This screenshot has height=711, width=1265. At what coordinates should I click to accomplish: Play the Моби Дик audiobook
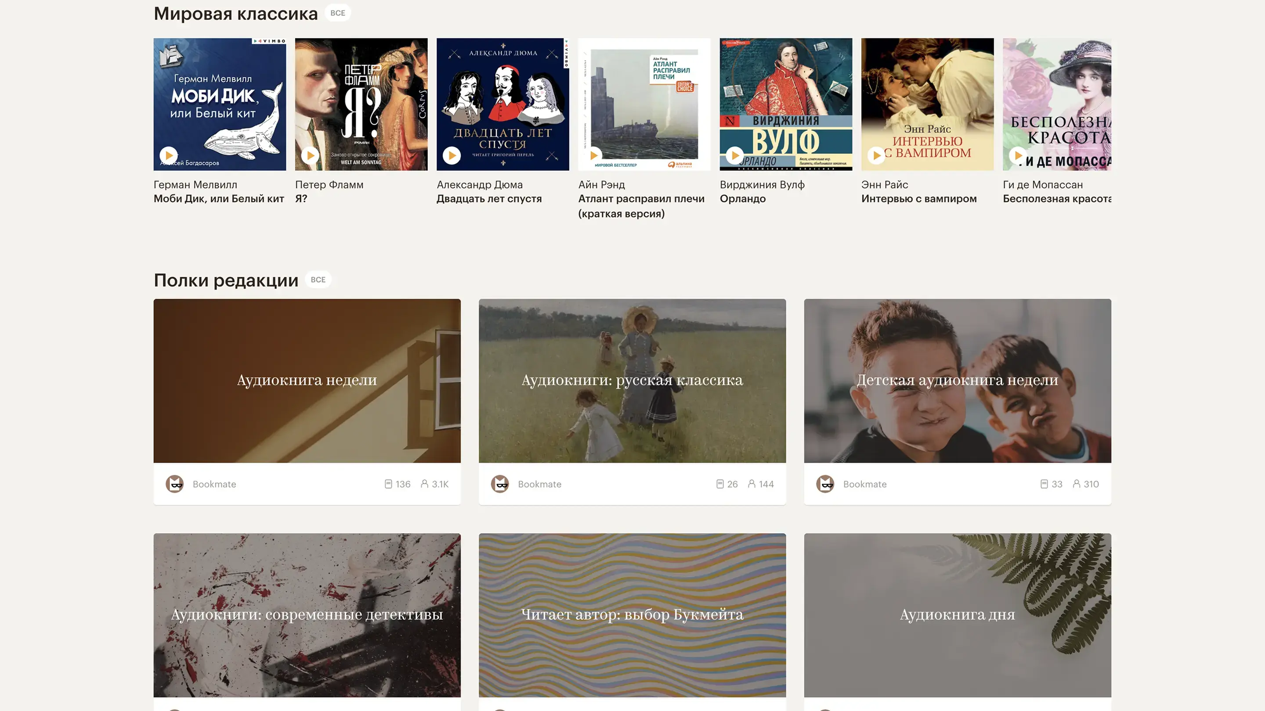tap(169, 155)
